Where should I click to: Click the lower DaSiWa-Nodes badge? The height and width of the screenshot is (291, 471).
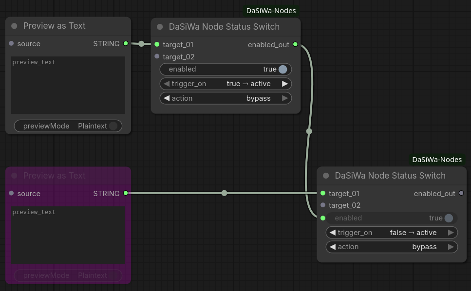point(437,160)
